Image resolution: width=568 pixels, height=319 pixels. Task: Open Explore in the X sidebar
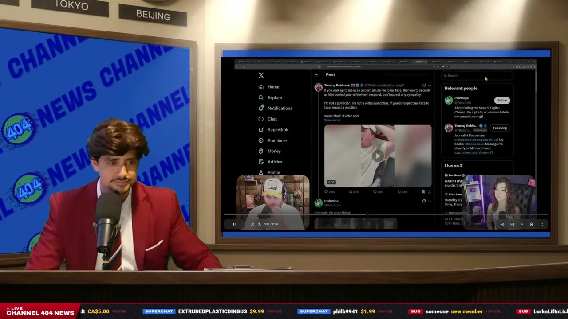(x=270, y=97)
